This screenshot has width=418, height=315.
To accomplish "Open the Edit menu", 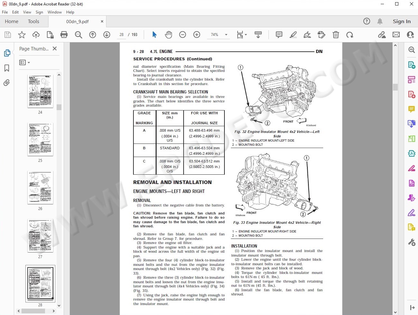I will click(15, 12).
